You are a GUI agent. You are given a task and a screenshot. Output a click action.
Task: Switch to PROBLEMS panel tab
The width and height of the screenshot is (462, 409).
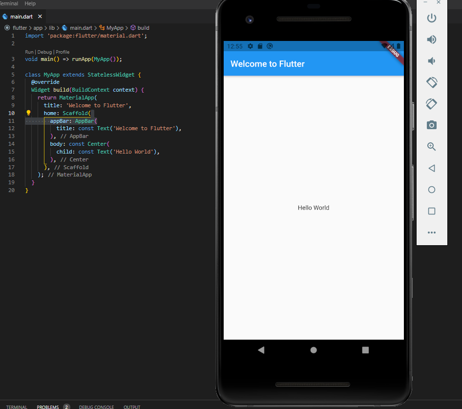(48, 407)
